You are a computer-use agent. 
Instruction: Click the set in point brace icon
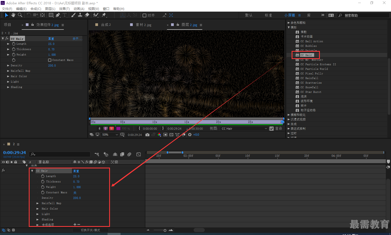tap(140, 128)
